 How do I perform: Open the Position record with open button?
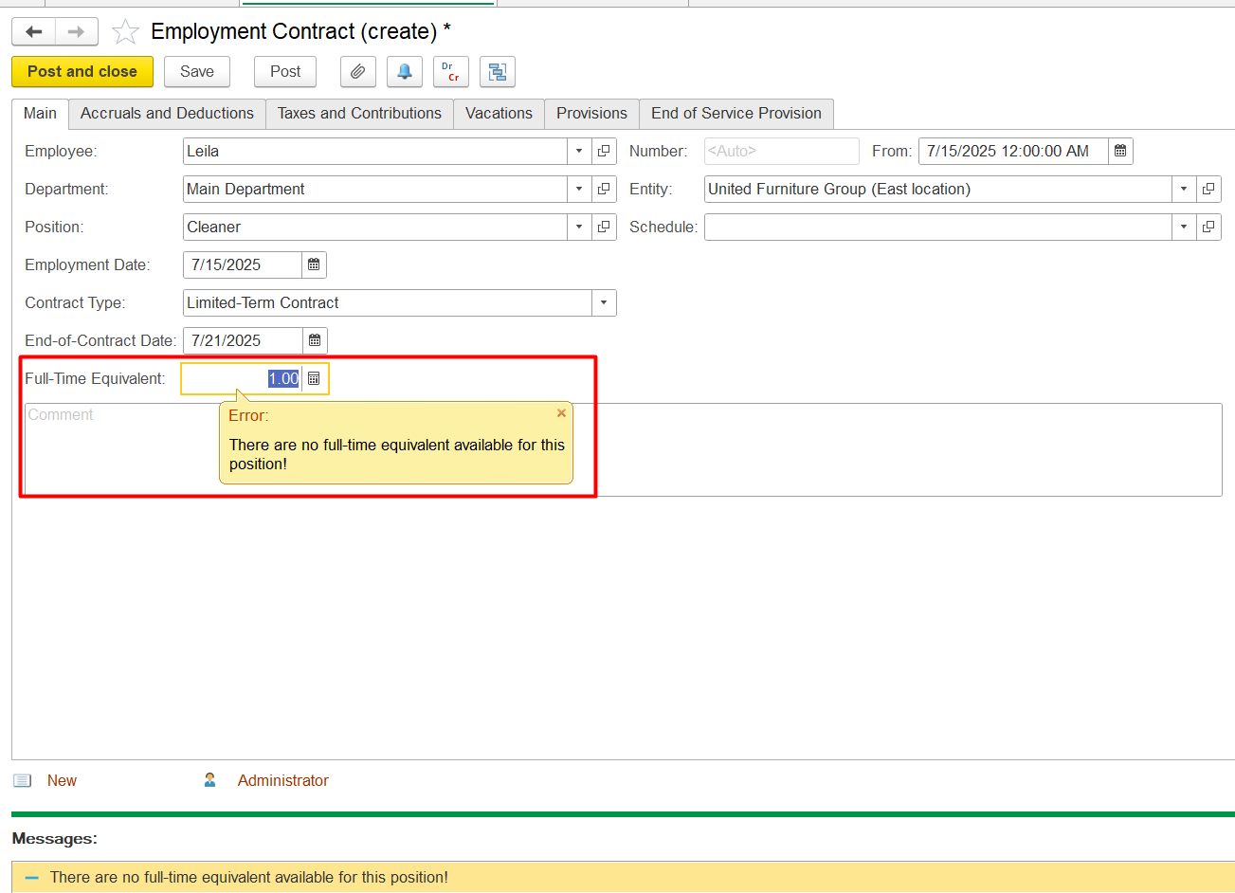coord(604,227)
